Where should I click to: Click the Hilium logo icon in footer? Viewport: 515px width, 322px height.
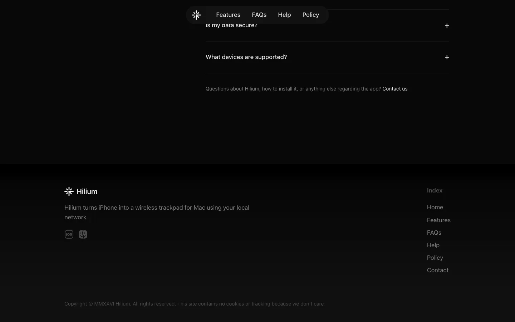(69, 191)
